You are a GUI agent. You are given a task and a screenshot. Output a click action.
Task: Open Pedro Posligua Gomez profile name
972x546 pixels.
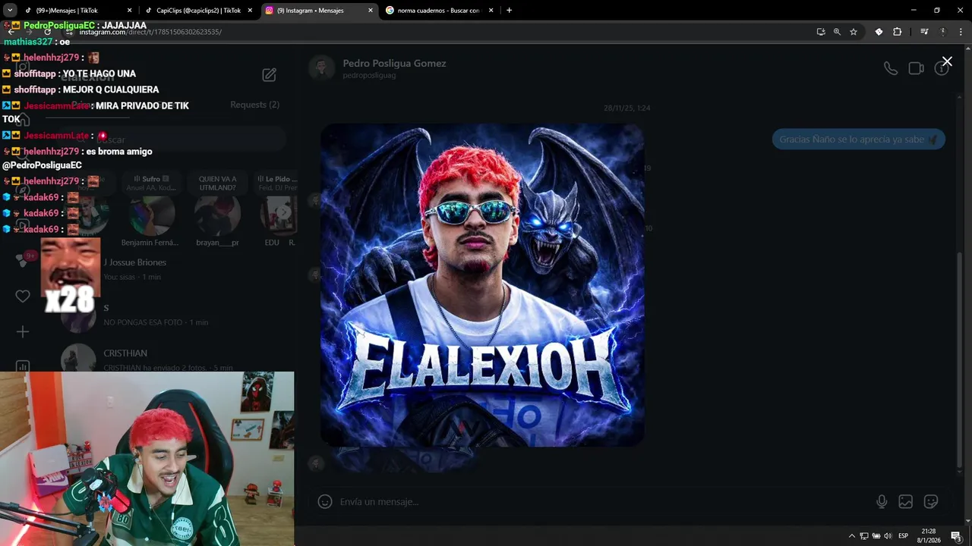point(394,64)
